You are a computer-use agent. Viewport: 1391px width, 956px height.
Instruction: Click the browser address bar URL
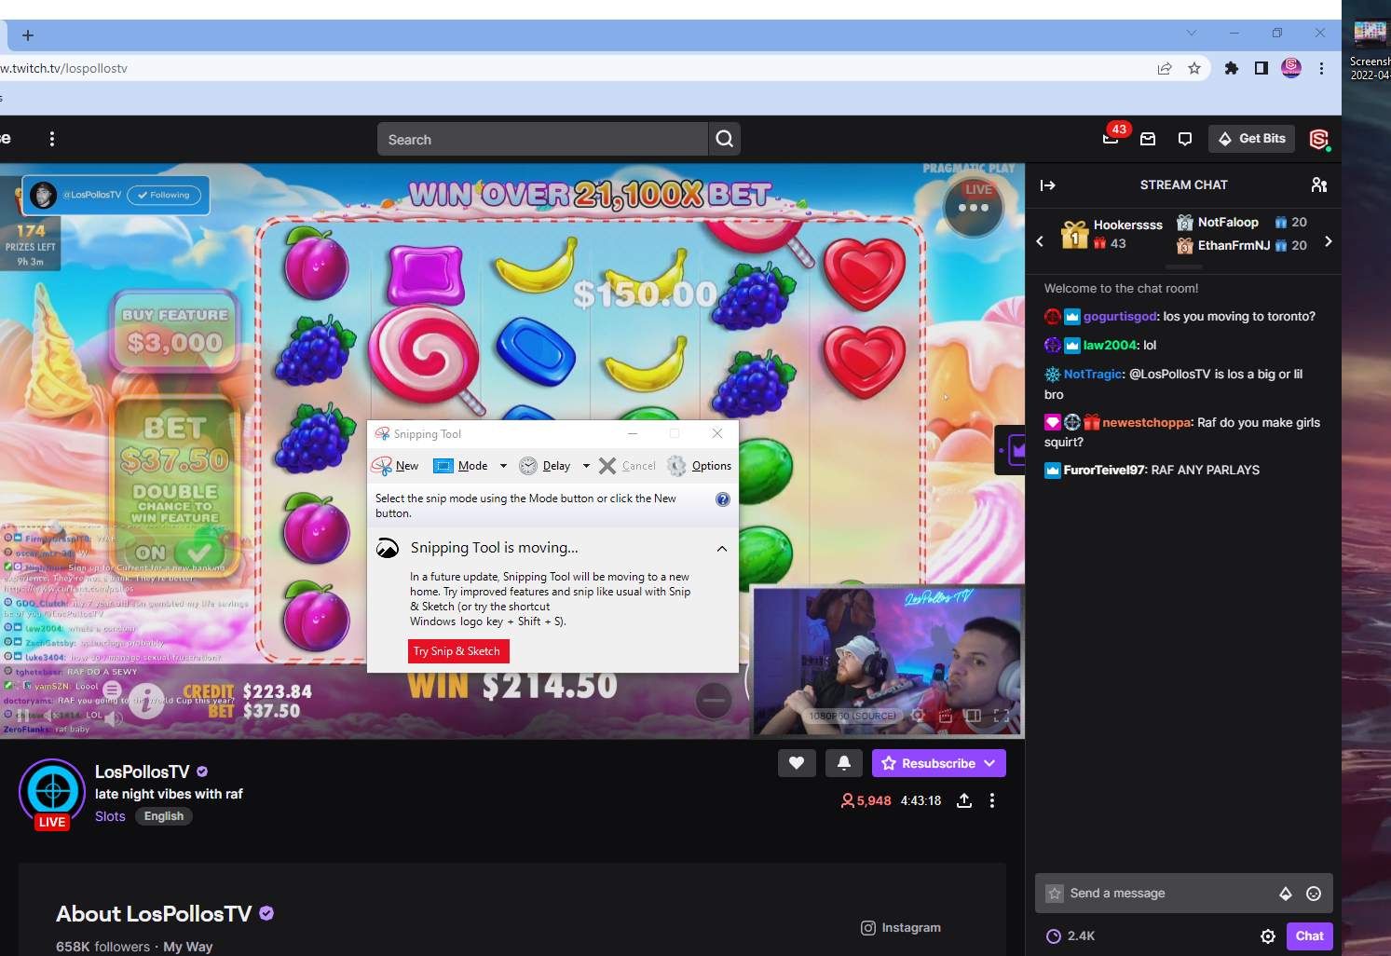coord(63,68)
